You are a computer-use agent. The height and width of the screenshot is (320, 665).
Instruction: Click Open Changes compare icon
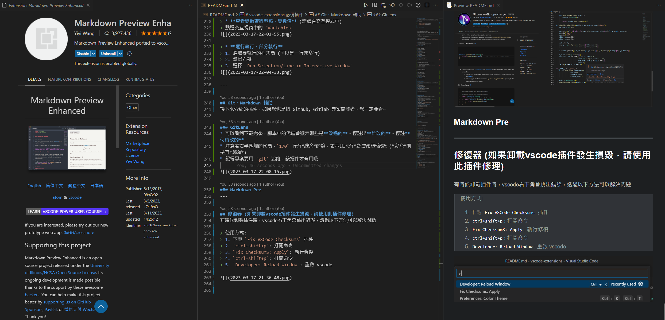[x=383, y=5]
